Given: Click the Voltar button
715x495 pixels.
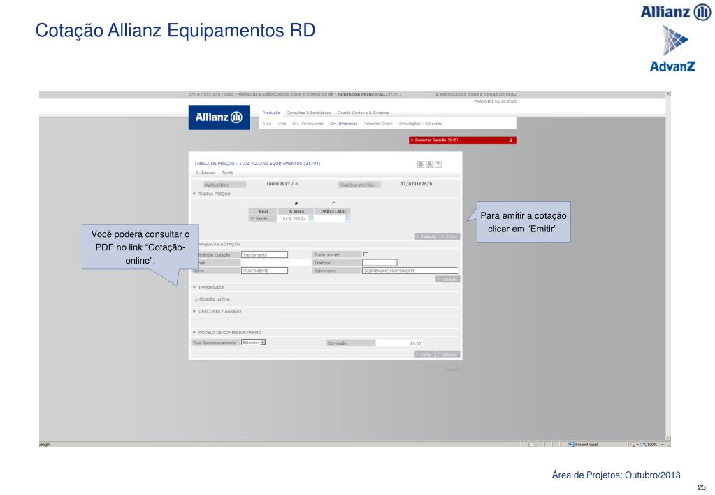Looking at the screenshot, I should coord(424,354).
